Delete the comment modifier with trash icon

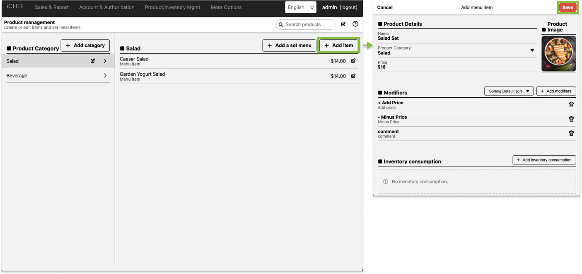(571, 133)
